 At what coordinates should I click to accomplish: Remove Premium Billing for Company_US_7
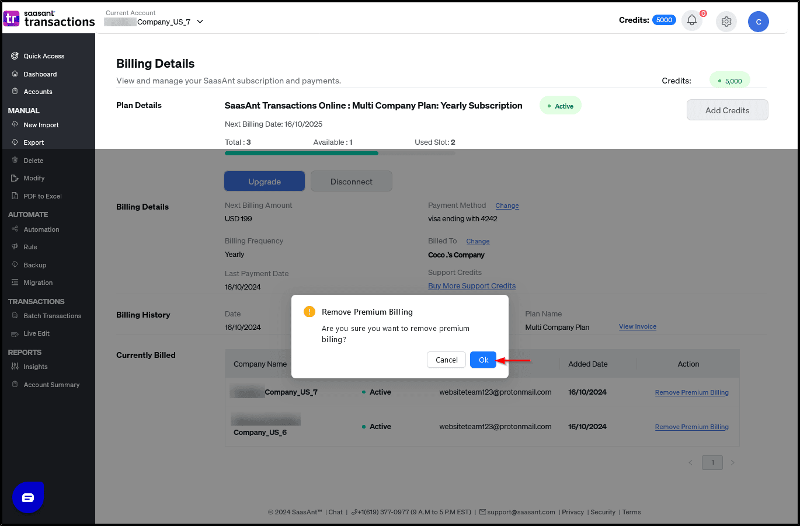pos(691,392)
